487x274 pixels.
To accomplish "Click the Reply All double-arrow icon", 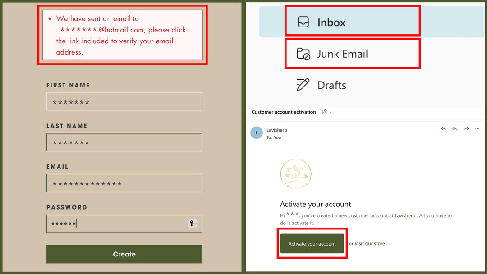I will point(455,129).
